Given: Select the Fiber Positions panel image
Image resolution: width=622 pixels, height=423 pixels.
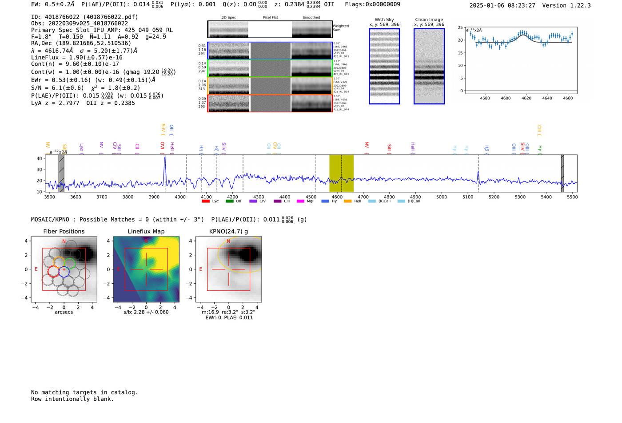Looking at the screenshot, I should pos(64,269).
